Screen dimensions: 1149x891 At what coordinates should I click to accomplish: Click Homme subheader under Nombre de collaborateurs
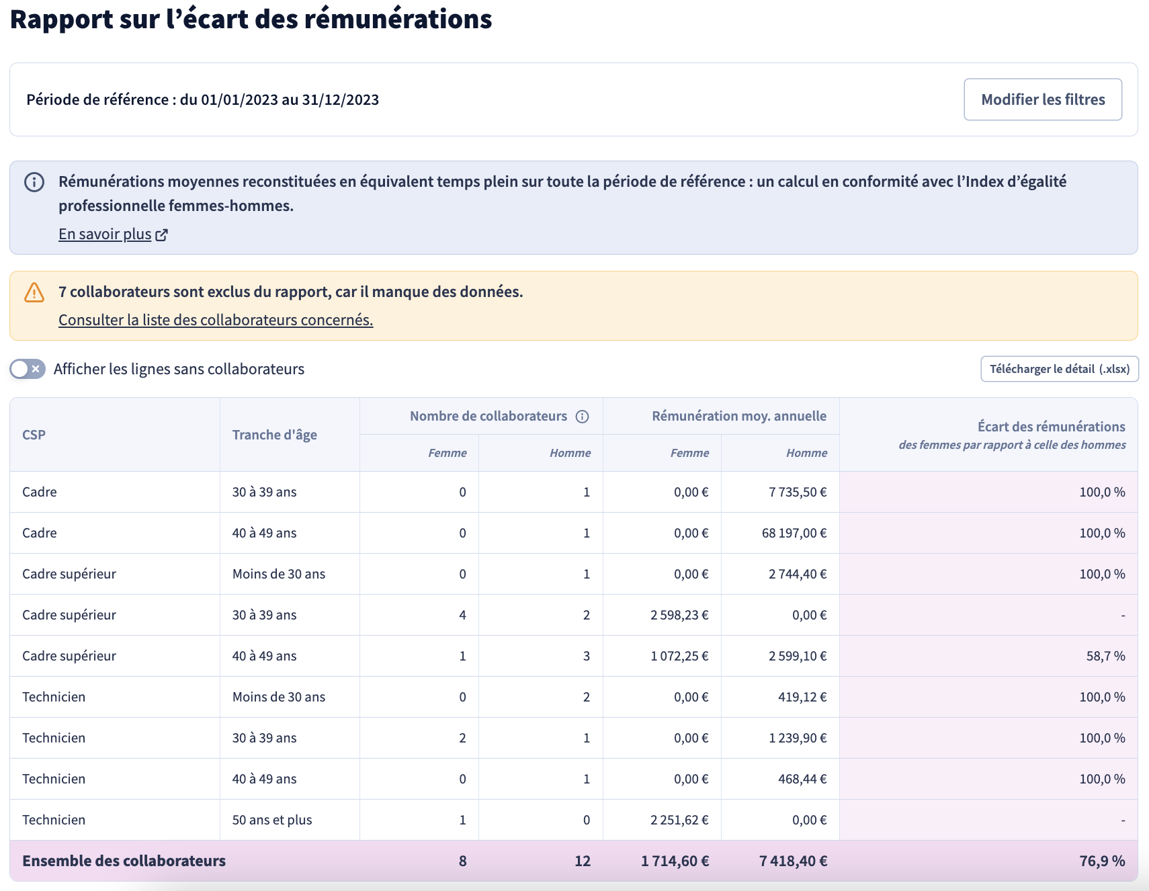[570, 453]
